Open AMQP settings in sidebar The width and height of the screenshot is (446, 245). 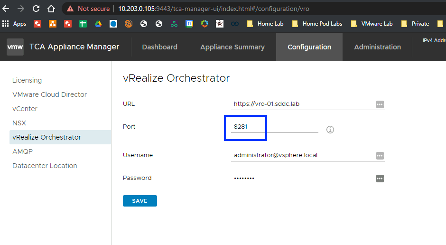point(22,151)
